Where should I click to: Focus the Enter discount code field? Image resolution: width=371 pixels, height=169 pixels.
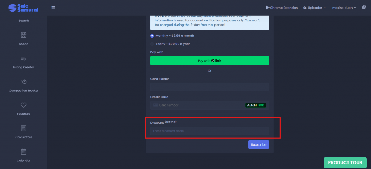209,131
